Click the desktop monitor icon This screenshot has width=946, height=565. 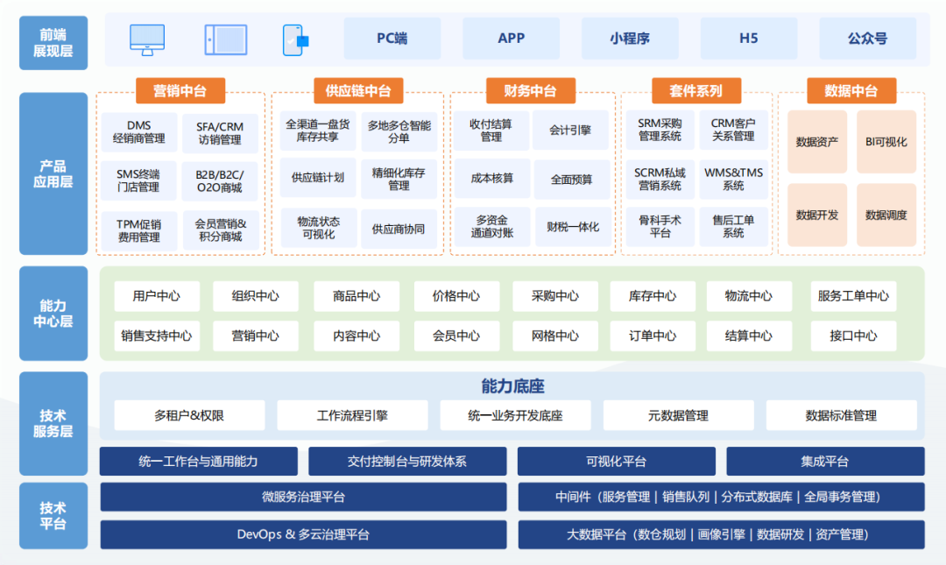[147, 39]
